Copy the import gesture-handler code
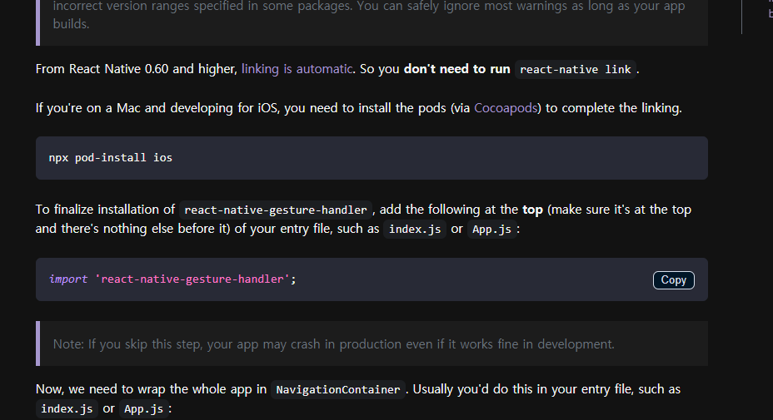This screenshot has height=420, width=773. 673,280
